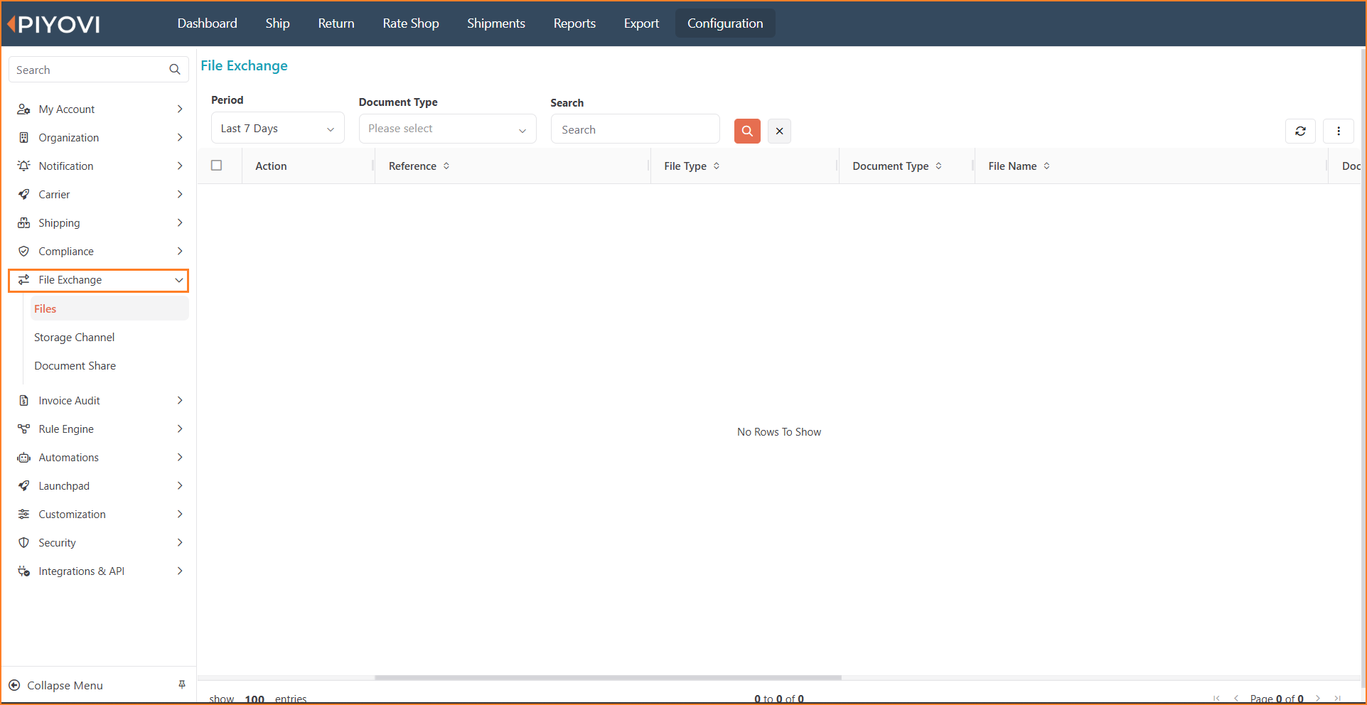Toggle the select-all rows checkbox
The image size is (1367, 705).
[217, 166]
